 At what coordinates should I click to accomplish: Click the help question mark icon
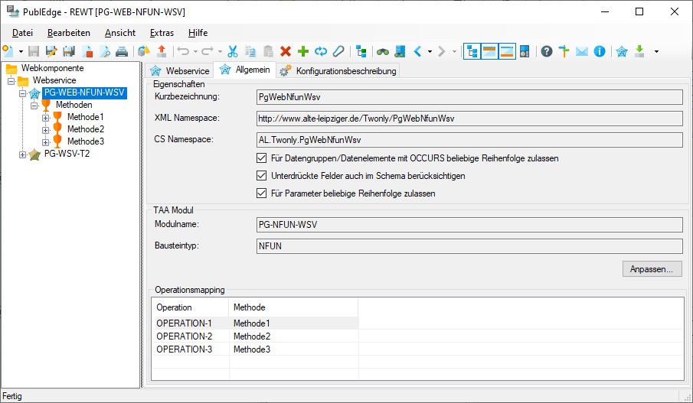(x=547, y=51)
